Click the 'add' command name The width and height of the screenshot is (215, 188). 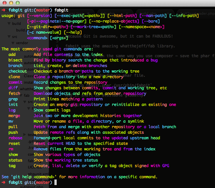tap(12, 55)
